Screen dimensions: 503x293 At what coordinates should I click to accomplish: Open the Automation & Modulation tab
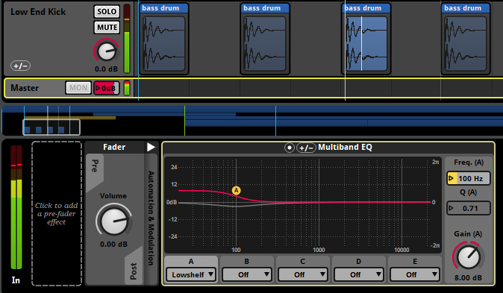[151, 218]
